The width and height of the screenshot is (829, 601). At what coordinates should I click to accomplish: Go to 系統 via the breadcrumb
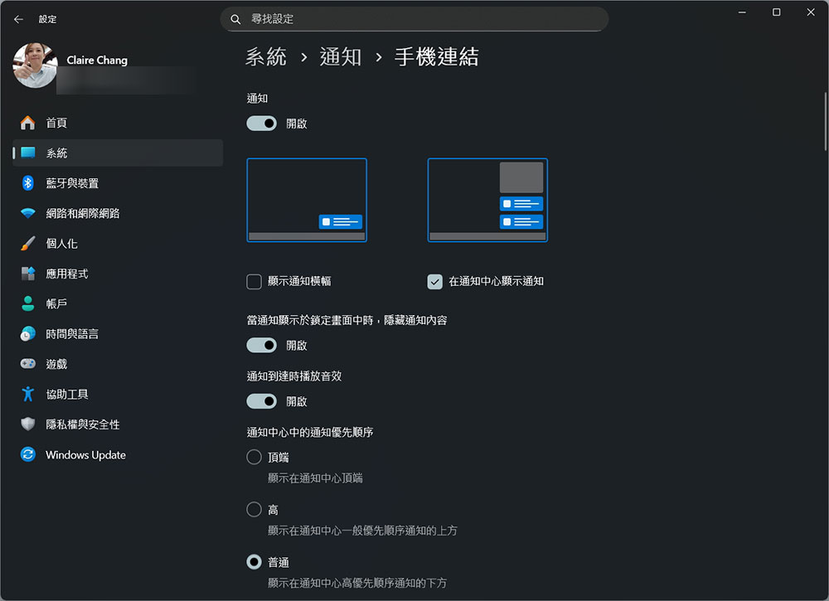point(265,57)
